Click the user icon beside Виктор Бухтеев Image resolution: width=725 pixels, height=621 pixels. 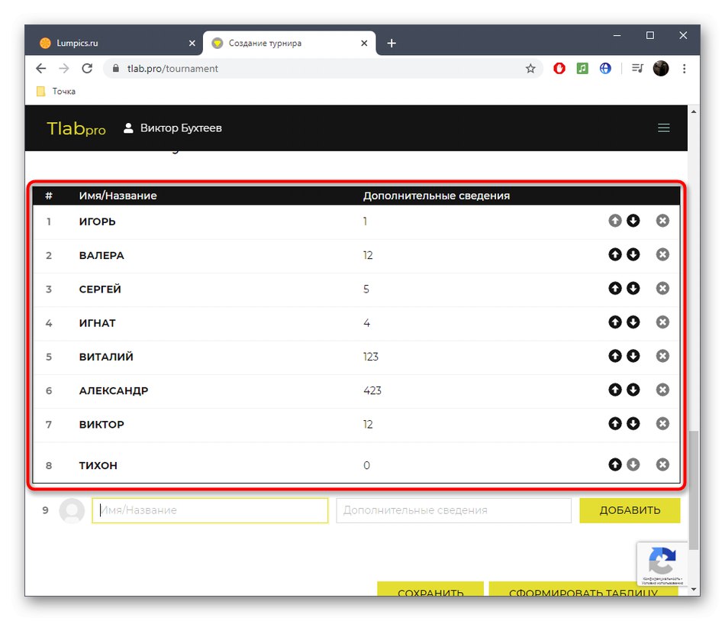(x=128, y=128)
